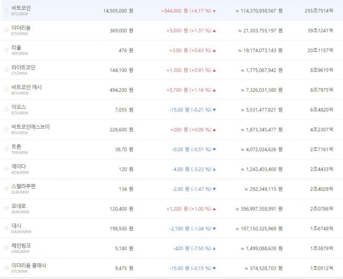Toggle favorite star for XMR/KRW

6,208
